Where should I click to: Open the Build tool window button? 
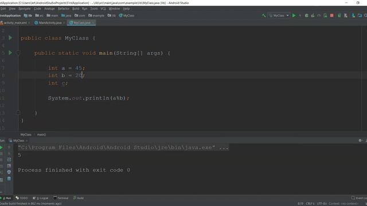(79, 198)
